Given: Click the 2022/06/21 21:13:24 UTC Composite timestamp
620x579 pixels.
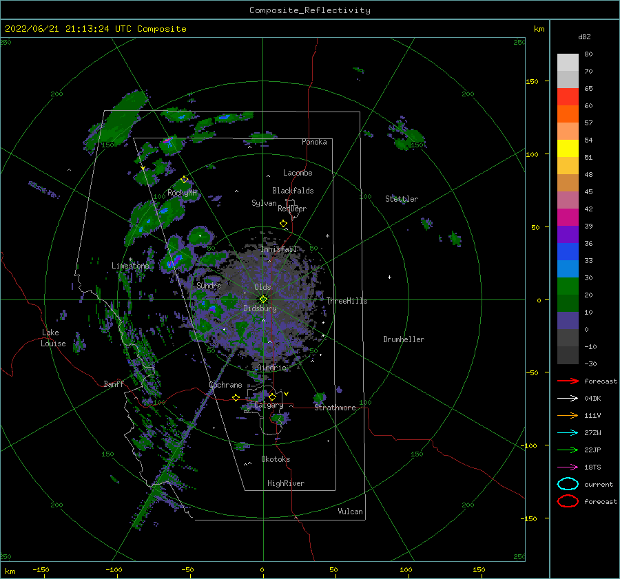Looking at the screenshot, I should coord(95,29).
